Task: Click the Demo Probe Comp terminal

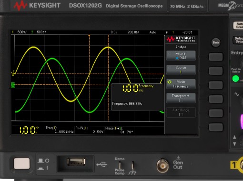Action: click(120, 165)
